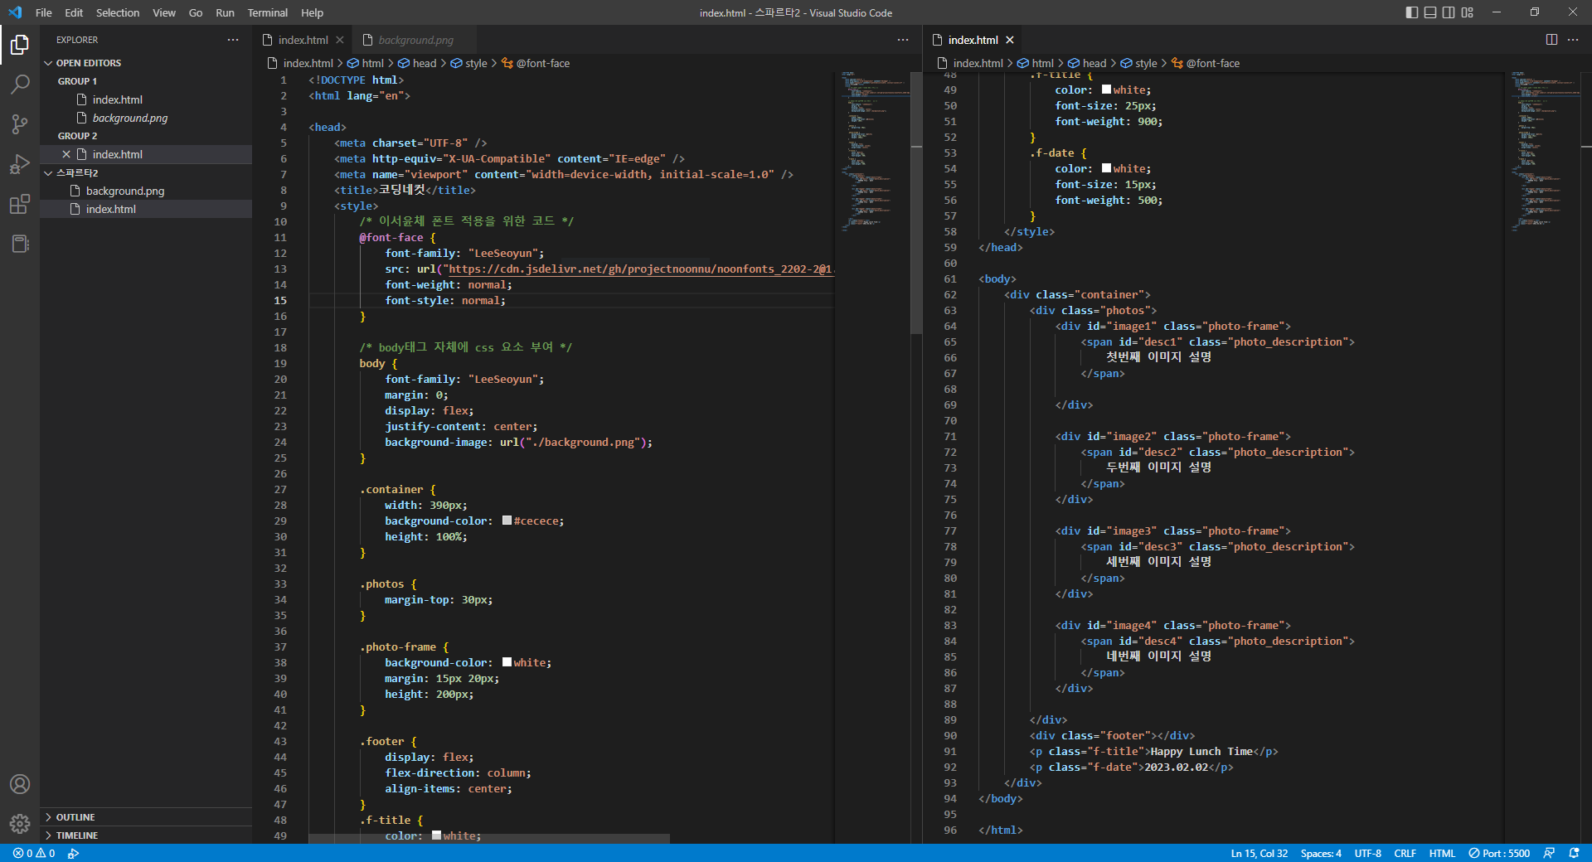Click UTF-8 encoding selector
Viewport: 1592px width, 862px height.
tap(1368, 853)
